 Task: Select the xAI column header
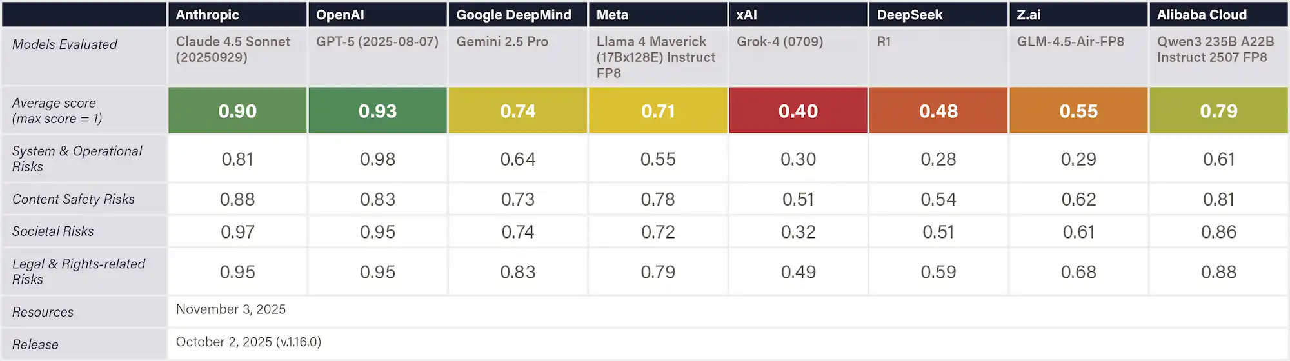[x=746, y=15]
